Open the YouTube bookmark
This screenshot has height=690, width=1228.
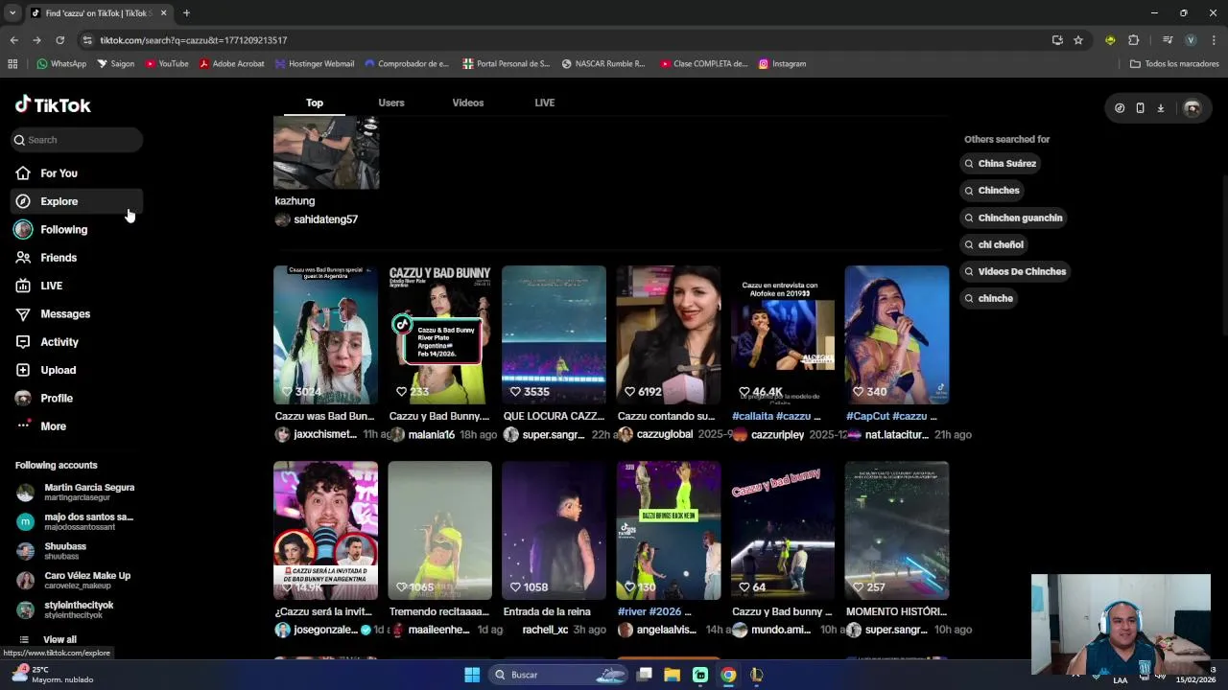click(167, 64)
